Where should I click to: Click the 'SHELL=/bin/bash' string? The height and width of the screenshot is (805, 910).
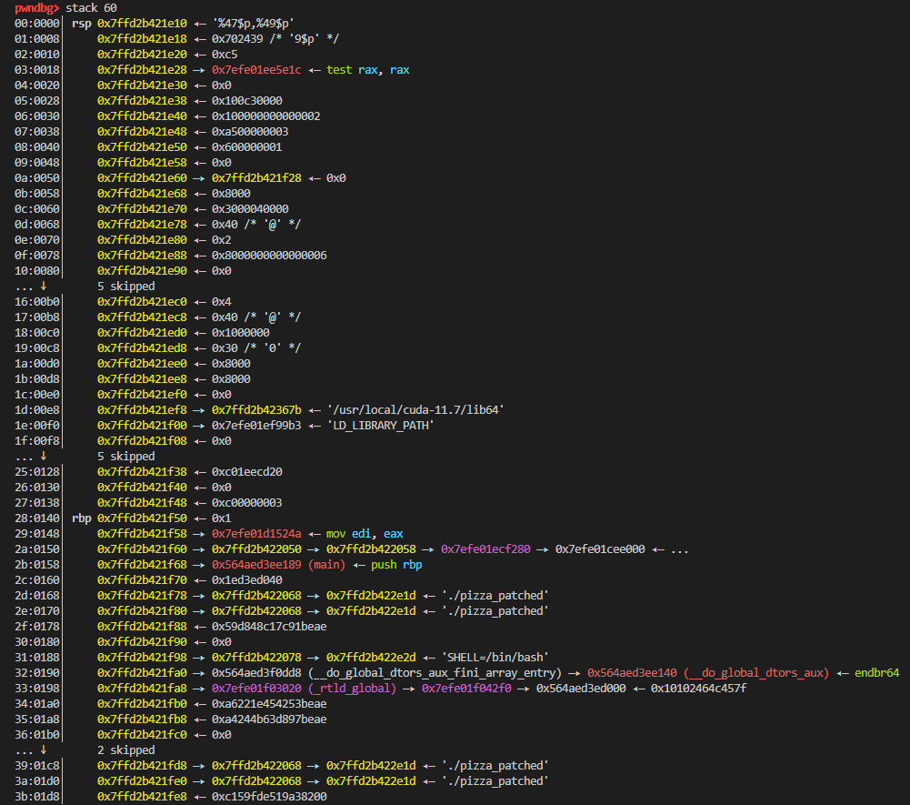(497, 657)
